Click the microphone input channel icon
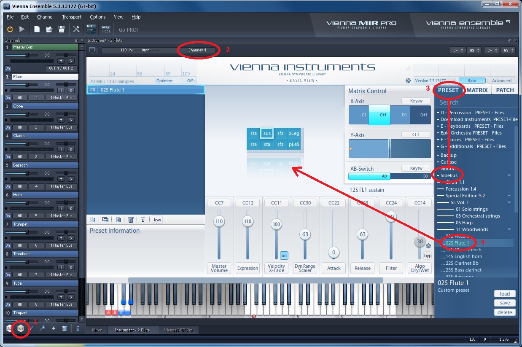The image size is (522, 347). [43, 328]
